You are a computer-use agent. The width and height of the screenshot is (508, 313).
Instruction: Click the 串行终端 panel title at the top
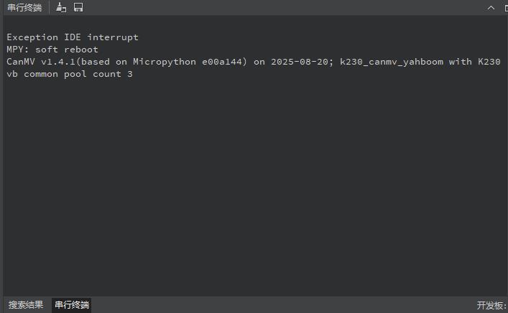[24, 7]
